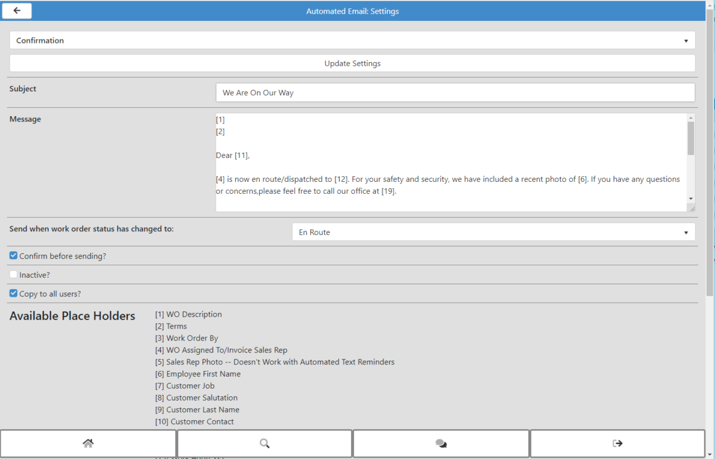715x459 pixels.
Task: Click the Home icon in bottom toolbar
Action: pyautogui.click(x=88, y=443)
